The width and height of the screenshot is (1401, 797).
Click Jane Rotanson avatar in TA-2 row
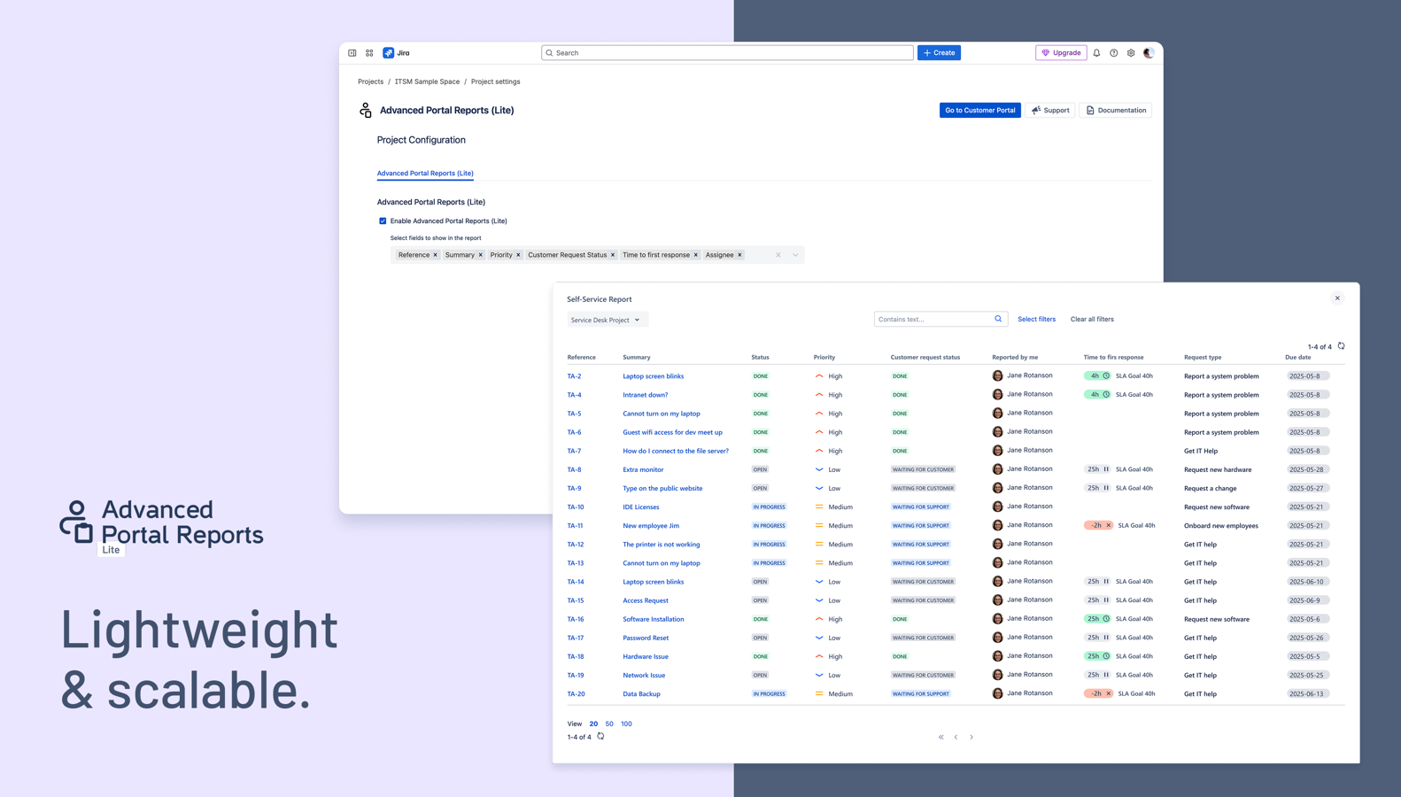click(x=998, y=375)
